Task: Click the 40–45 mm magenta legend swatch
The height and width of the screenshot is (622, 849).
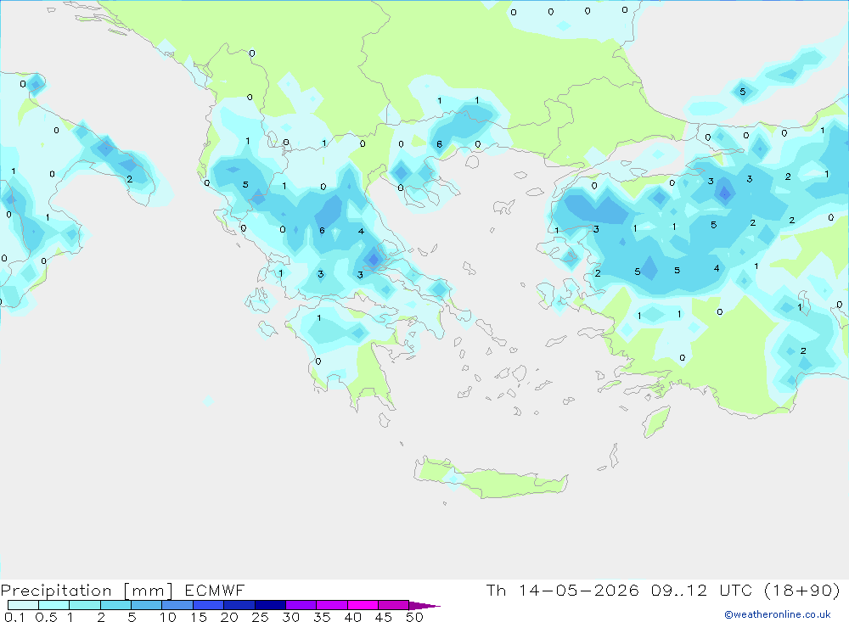Action: click(363, 605)
